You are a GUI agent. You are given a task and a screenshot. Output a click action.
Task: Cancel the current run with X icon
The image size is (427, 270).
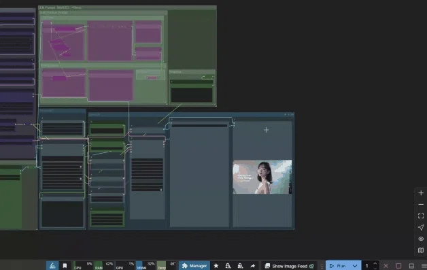coord(386,266)
